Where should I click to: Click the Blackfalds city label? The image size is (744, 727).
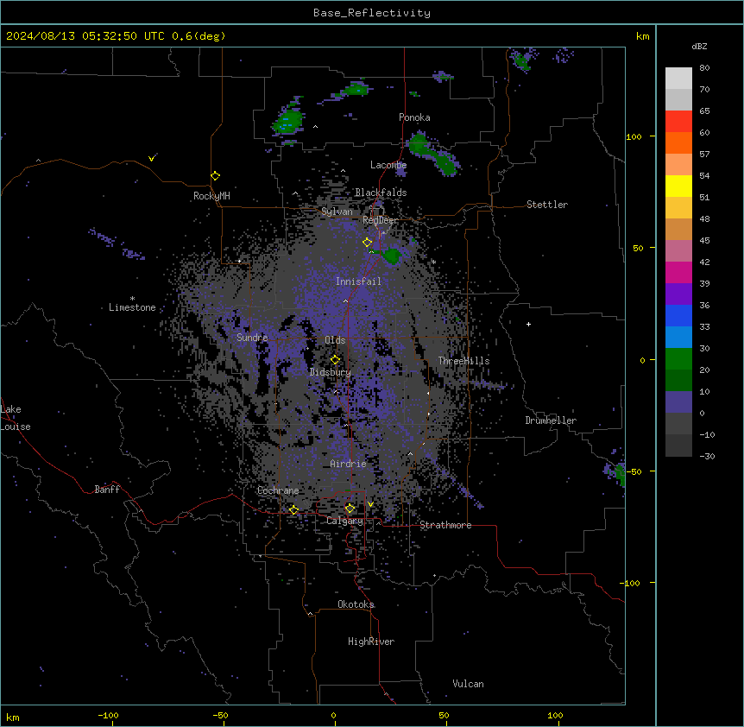tap(381, 193)
